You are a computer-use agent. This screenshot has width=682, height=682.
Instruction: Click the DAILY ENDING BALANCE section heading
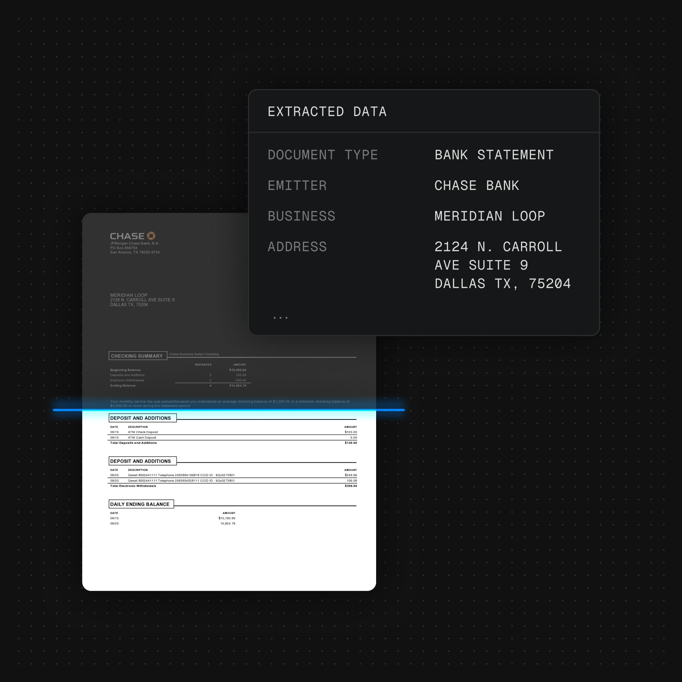coord(140,504)
